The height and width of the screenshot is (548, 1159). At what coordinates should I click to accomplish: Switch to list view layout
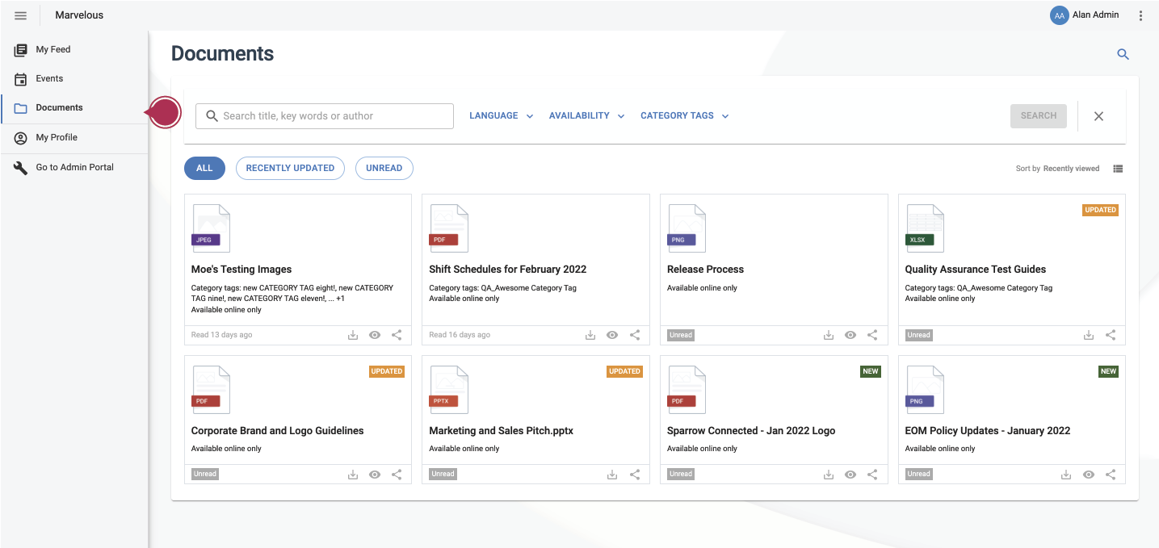1118,169
